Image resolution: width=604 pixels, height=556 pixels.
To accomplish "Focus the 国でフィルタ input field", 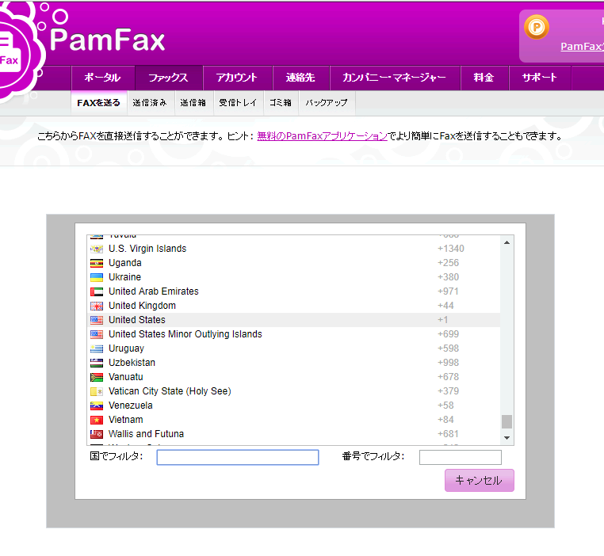I will pos(238,457).
